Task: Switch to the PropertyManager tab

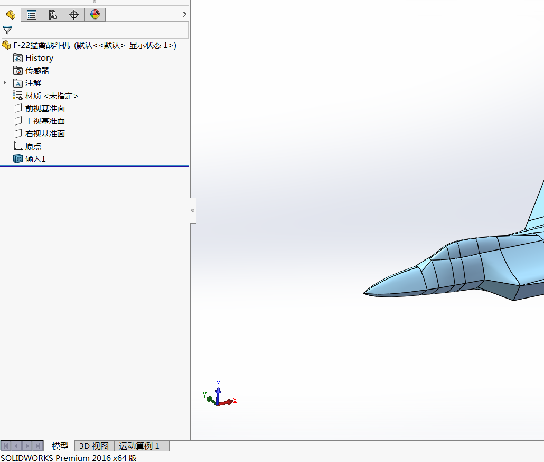Action: pyautogui.click(x=32, y=15)
